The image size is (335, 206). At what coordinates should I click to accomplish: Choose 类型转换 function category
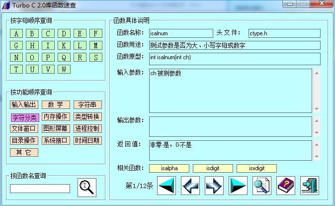coord(87,116)
